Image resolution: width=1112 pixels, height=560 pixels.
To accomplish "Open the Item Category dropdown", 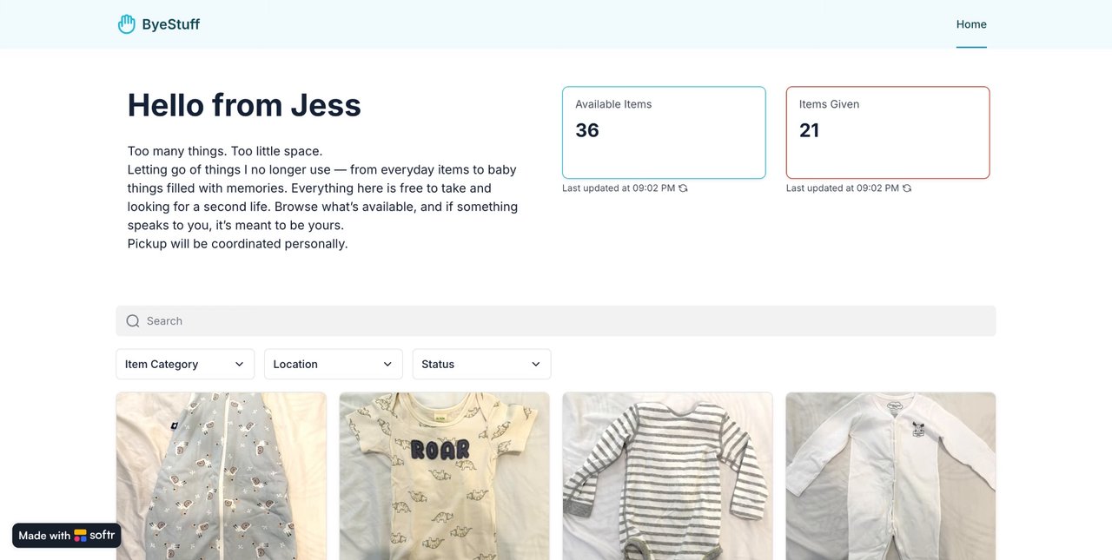I will click(x=184, y=365).
